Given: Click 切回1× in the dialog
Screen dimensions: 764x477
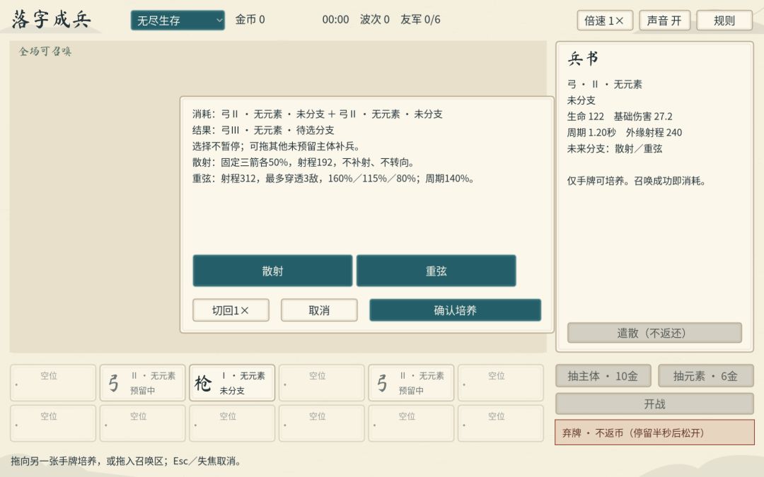Looking at the screenshot, I should tap(231, 310).
